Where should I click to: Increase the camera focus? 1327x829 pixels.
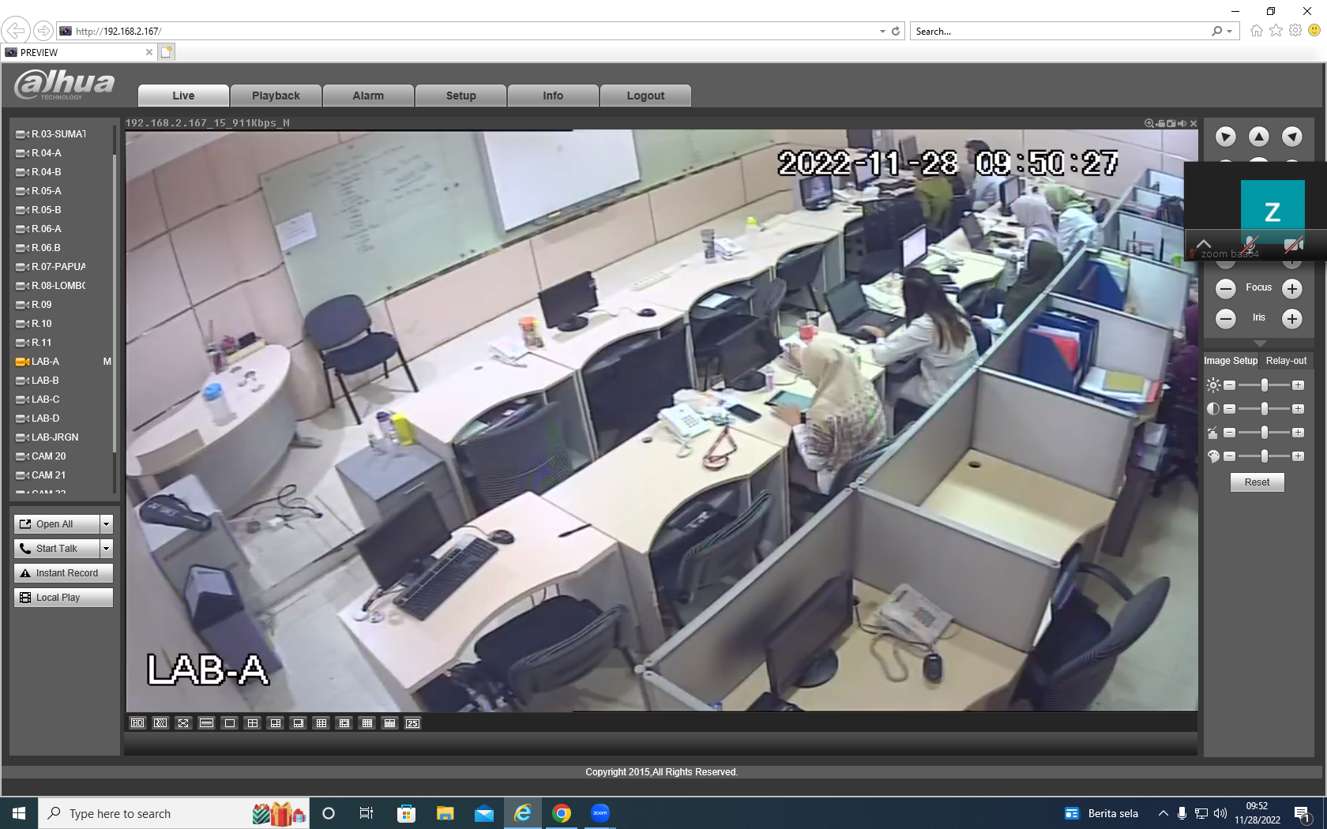1292,288
